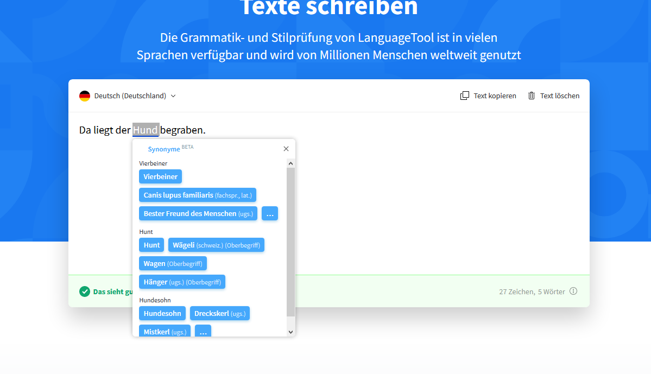Click the 27 Zeichen, 5 Wörter counter

point(532,292)
